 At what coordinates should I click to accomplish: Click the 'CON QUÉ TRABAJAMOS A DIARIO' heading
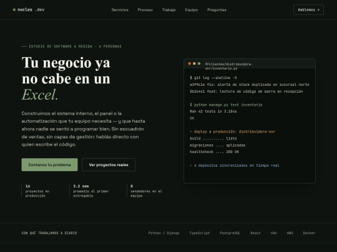tap(49, 233)
